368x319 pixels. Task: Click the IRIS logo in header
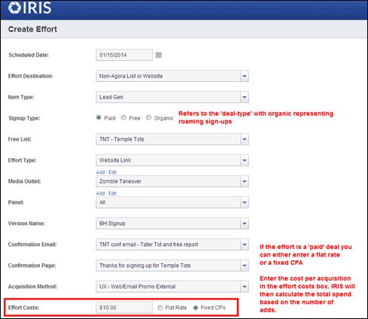point(29,8)
